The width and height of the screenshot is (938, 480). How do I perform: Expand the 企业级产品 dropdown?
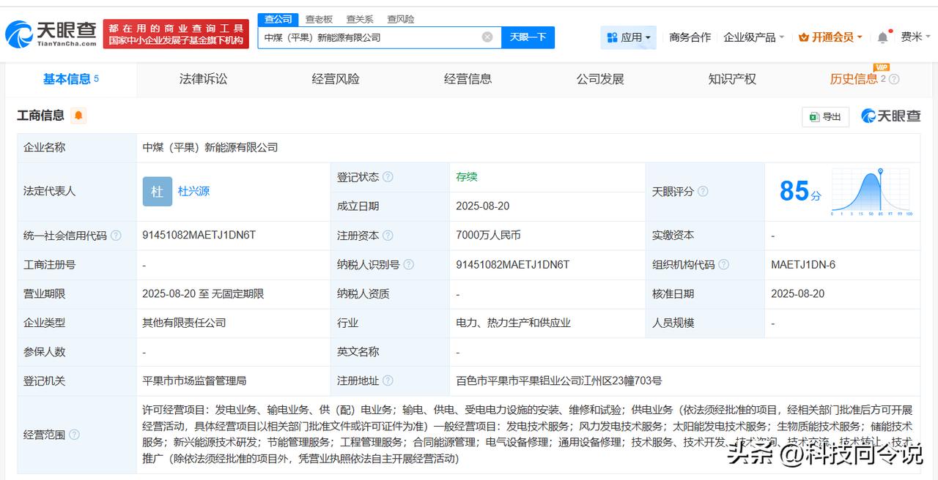click(x=754, y=37)
